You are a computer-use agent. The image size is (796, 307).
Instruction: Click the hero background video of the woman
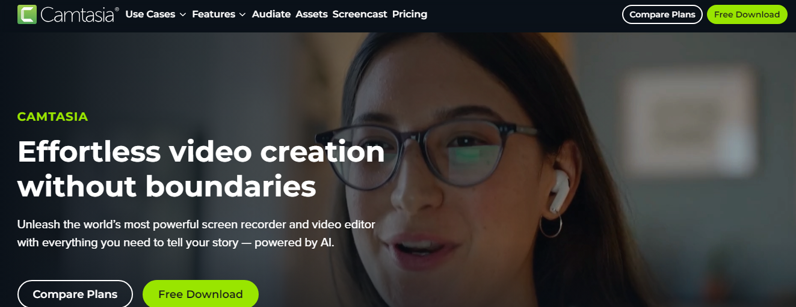[x=541, y=168]
